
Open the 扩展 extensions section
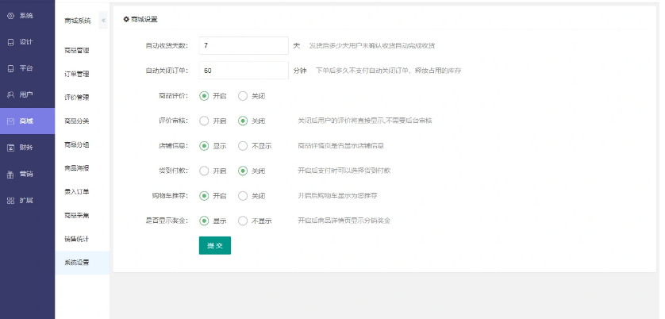pyautogui.click(x=21, y=200)
